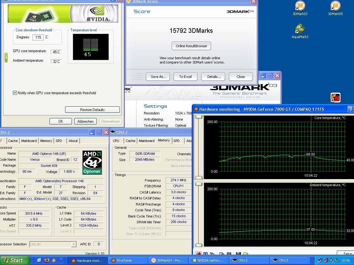Open the AquaMark3 desktop shortcut

[300, 31]
